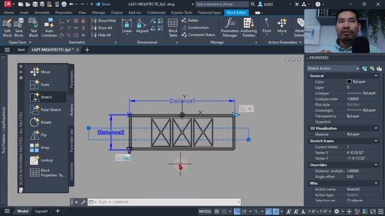Collapse the Overrides section
Image resolution: width=385 pixels, height=216 pixels.
point(376,165)
